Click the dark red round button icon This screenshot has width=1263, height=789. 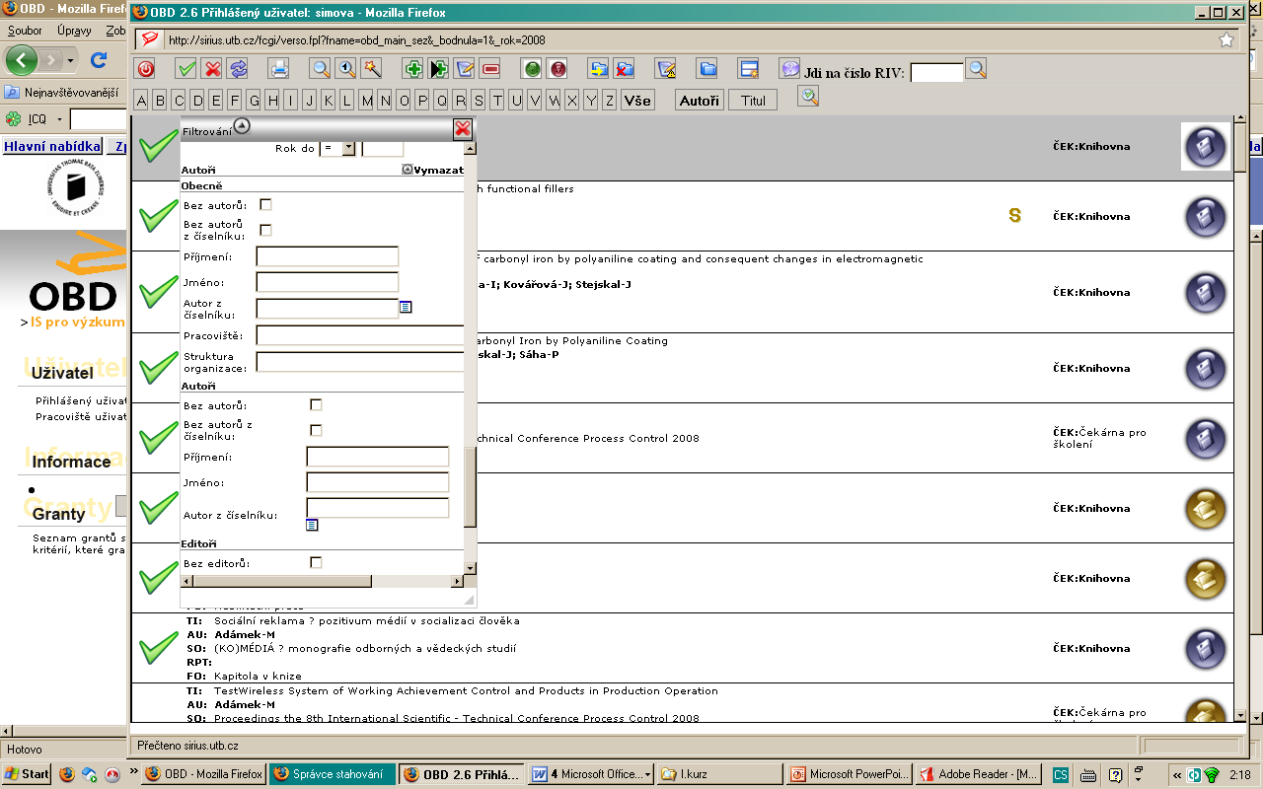[558, 69]
